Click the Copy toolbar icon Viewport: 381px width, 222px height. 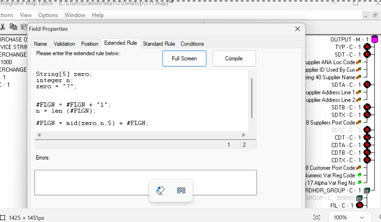click(x=13, y=27)
